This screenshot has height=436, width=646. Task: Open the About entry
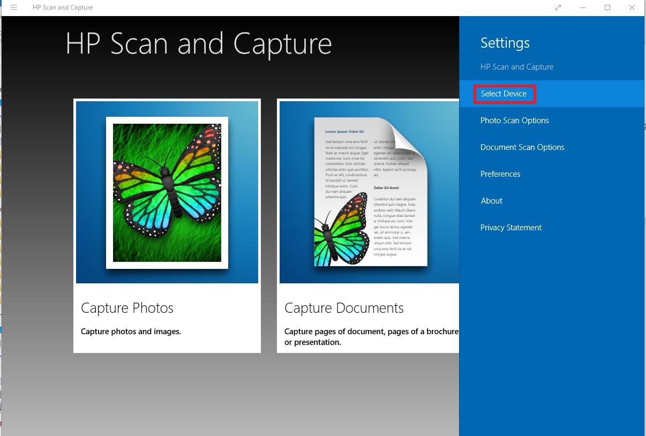pos(552,201)
